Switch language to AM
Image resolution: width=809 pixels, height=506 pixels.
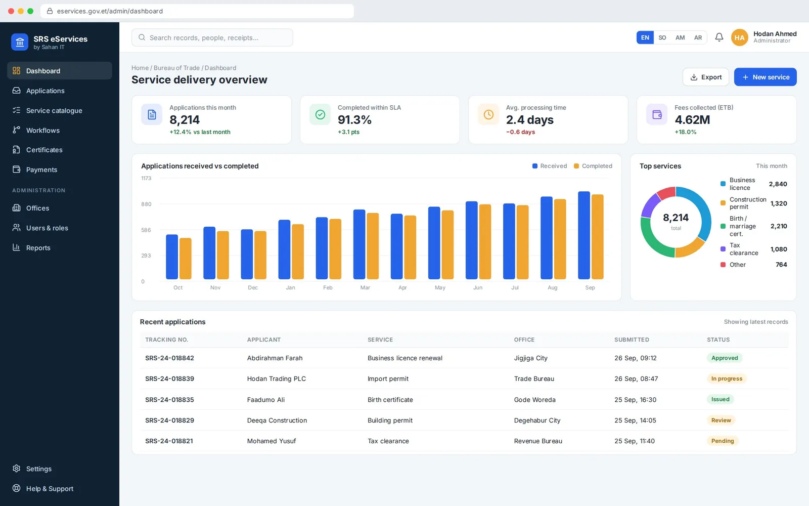coord(680,37)
